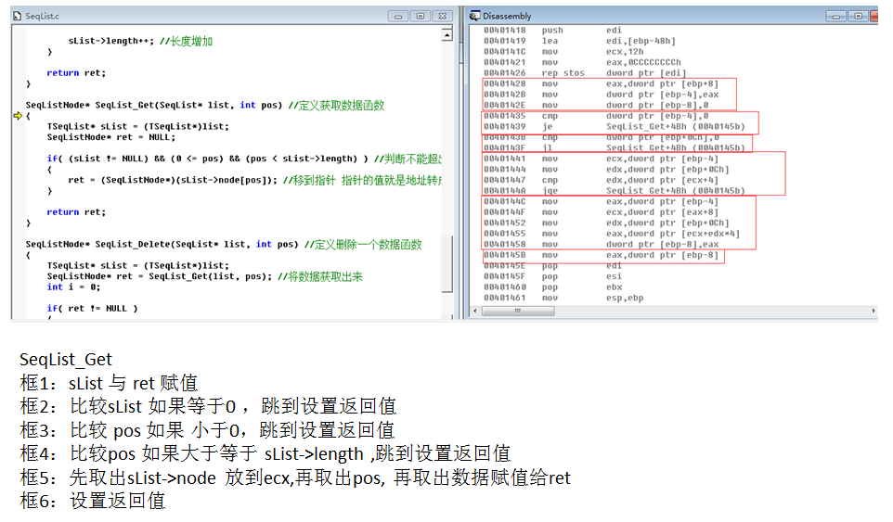Viewport: 893px width, 522px height.
Task: Click disassembly row 0040145F pop esi
Action: pyautogui.click(x=553, y=276)
